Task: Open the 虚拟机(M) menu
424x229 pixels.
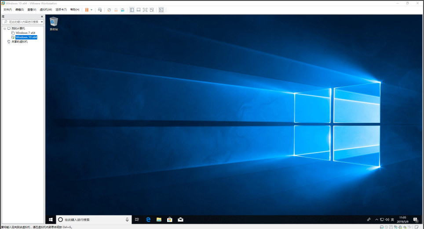Action: pyautogui.click(x=46, y=10)
